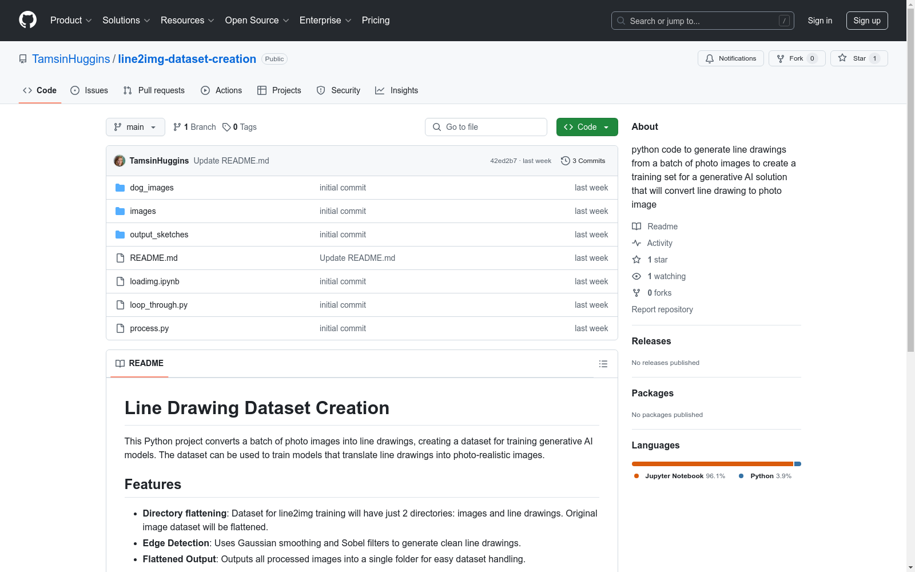The height and width of the screenshot is (572, 915).
Task: Open commit hash 42ed2b7
Action: click(x=503, y=161)
